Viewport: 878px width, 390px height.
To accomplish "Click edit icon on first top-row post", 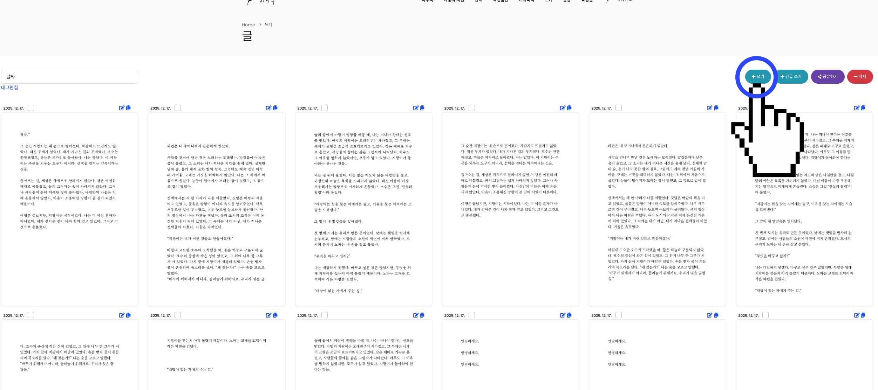I will [122, 108].
